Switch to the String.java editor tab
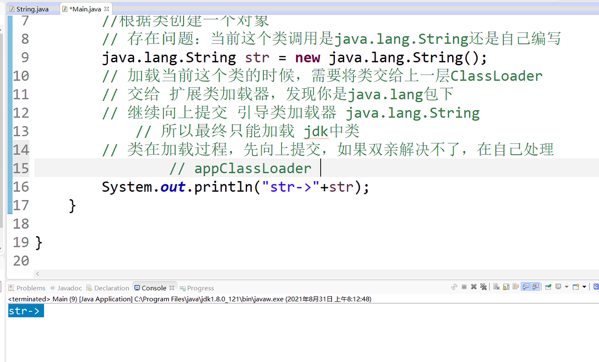 coord(29,9)
